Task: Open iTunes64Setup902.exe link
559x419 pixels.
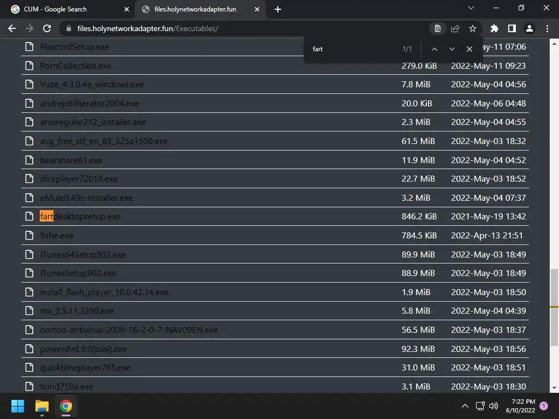Action: tap(83, 254)
